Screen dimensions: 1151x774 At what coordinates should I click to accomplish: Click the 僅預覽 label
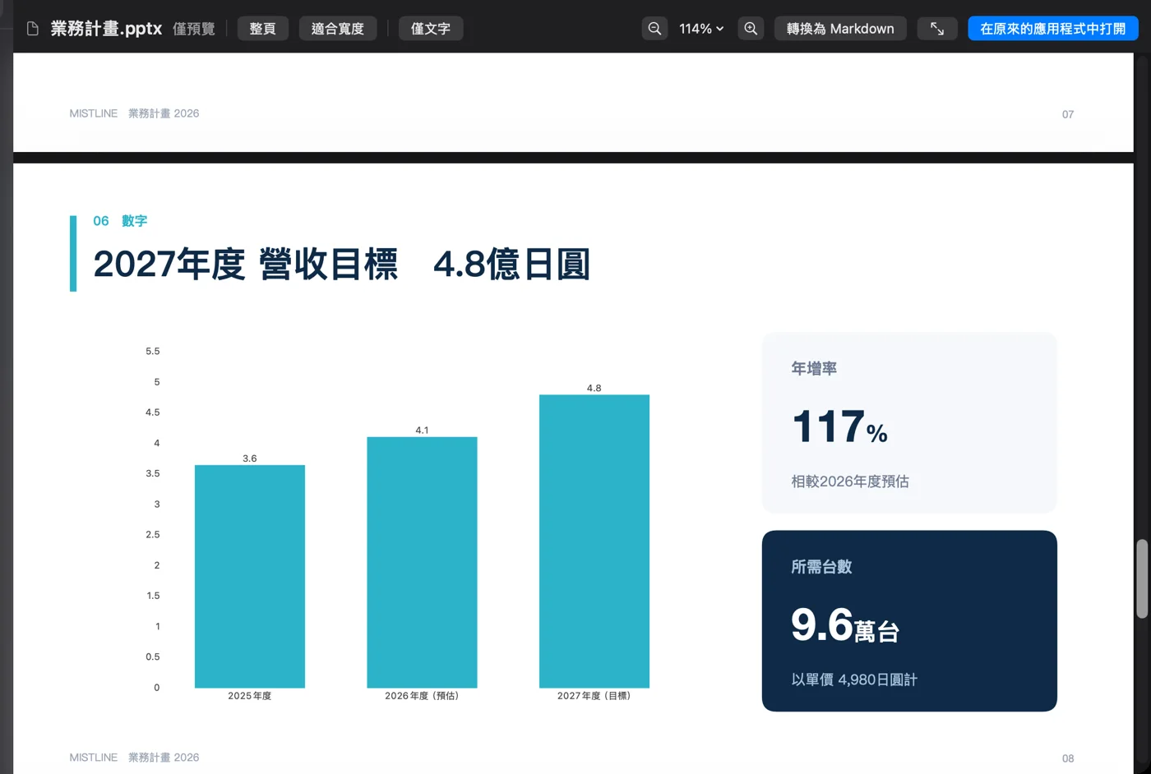click(x=194, y=29)
